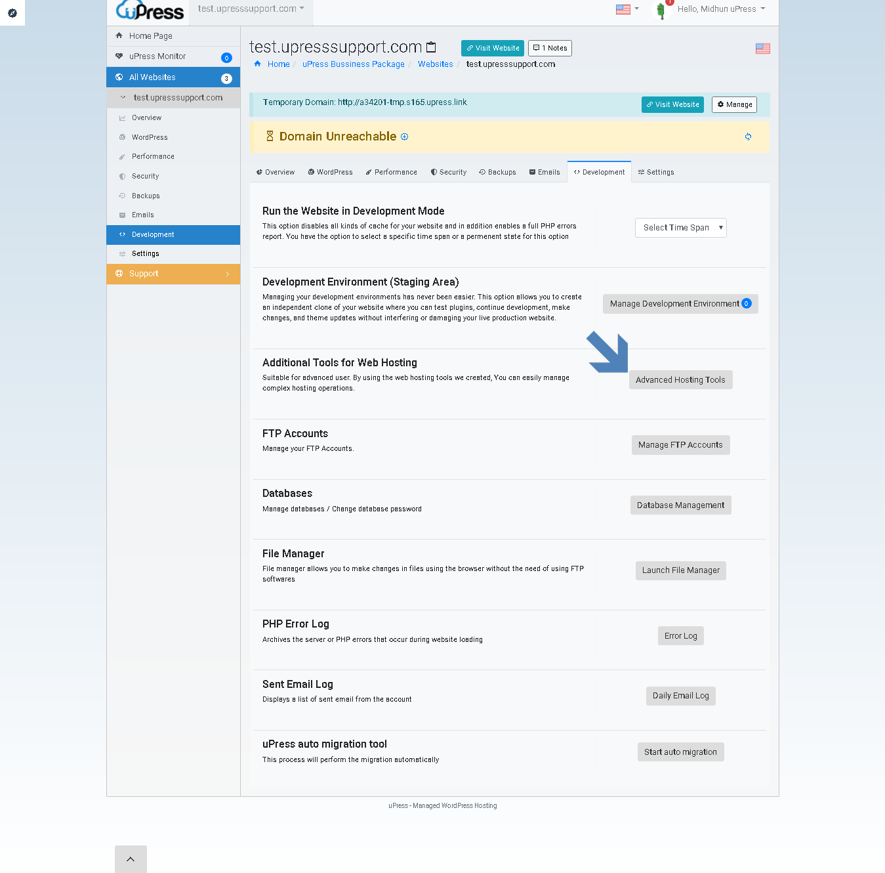
Task: Click the sliders icon beside Settings in sidebar
Action: point(122,254)
